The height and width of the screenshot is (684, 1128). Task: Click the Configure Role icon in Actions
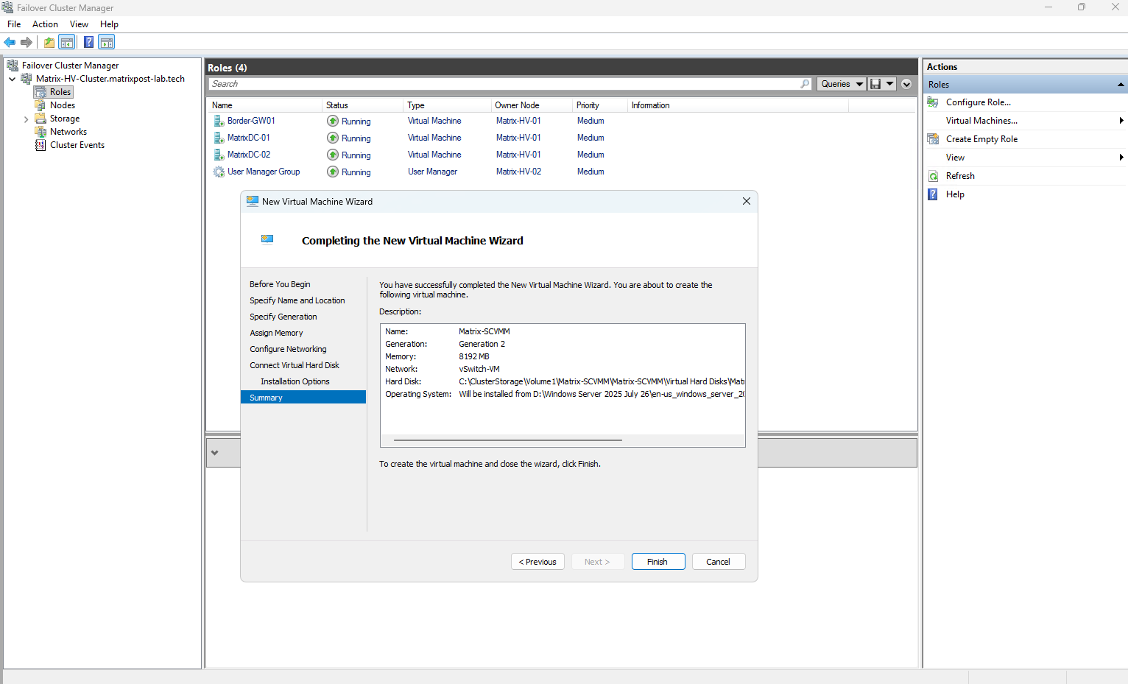pos(933,102)
